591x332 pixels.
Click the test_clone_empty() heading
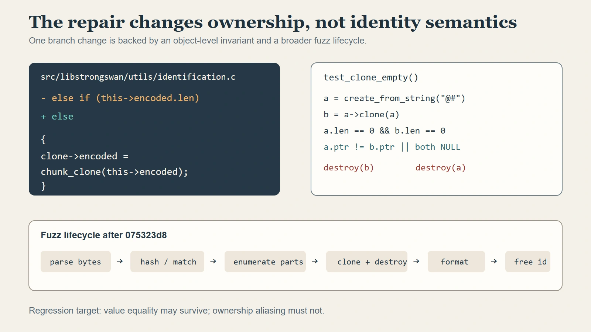tap(371, 77)
